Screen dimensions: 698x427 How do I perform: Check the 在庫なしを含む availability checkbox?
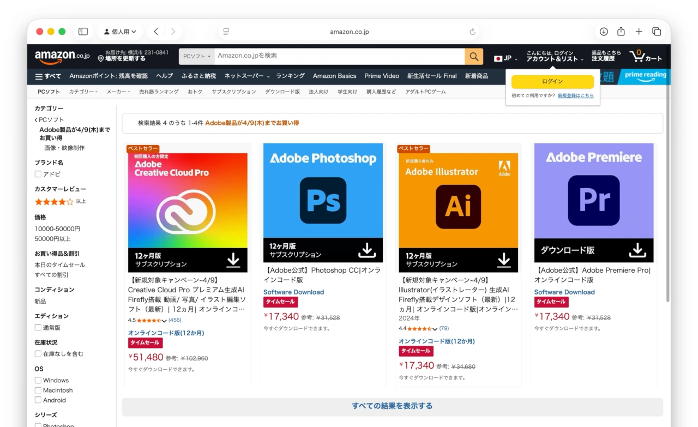point(38,354)
